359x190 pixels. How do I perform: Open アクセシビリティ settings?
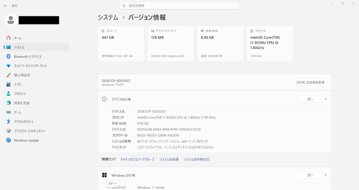coord(24,122)
